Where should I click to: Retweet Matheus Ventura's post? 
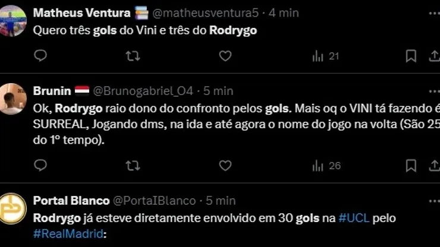click(x=133, y=56)
